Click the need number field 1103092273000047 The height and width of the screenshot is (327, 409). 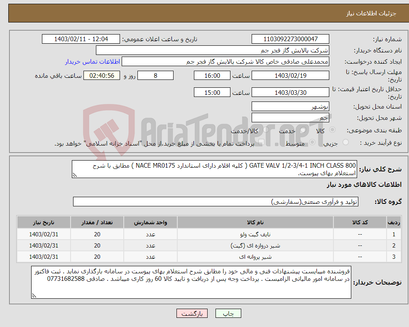[290, 39]
